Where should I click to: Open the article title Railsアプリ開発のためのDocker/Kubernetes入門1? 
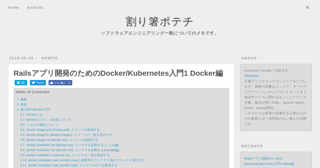(x=118, y=73)
